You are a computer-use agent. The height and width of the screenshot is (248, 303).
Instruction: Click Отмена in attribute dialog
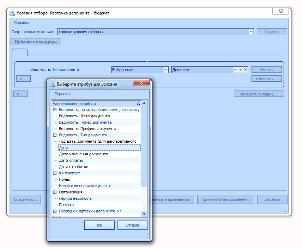point(132,225)
